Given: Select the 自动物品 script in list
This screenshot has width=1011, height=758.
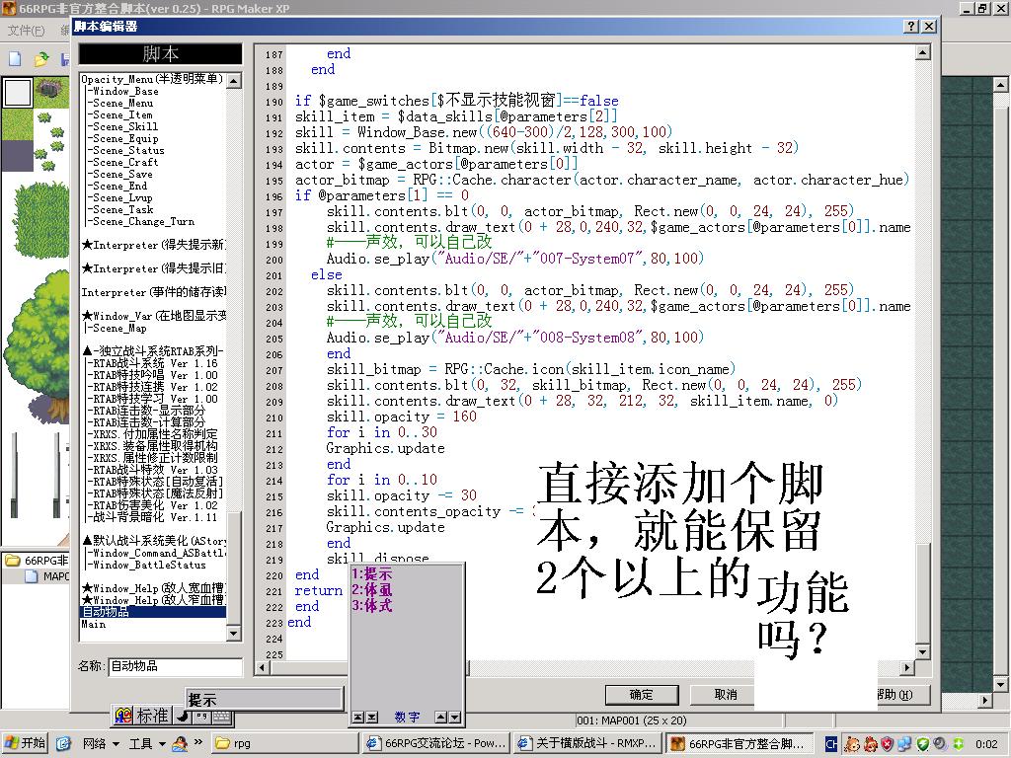Looking at the screenshot, I should coord(153,612).
